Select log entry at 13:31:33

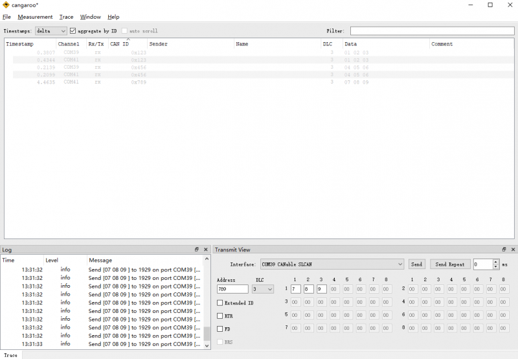(102, 344)
